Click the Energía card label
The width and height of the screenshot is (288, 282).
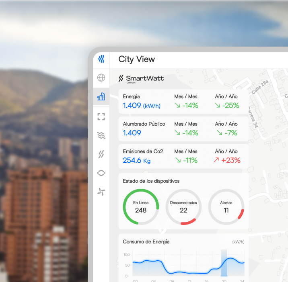click(x=131, y=96)
